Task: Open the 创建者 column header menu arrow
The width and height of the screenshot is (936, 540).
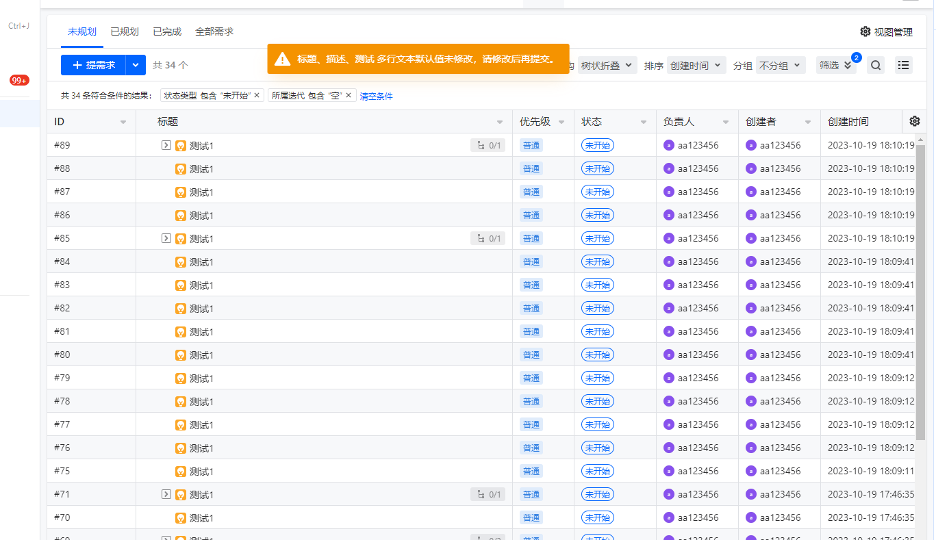Action: pyautogui.click(x=808, y=122)
